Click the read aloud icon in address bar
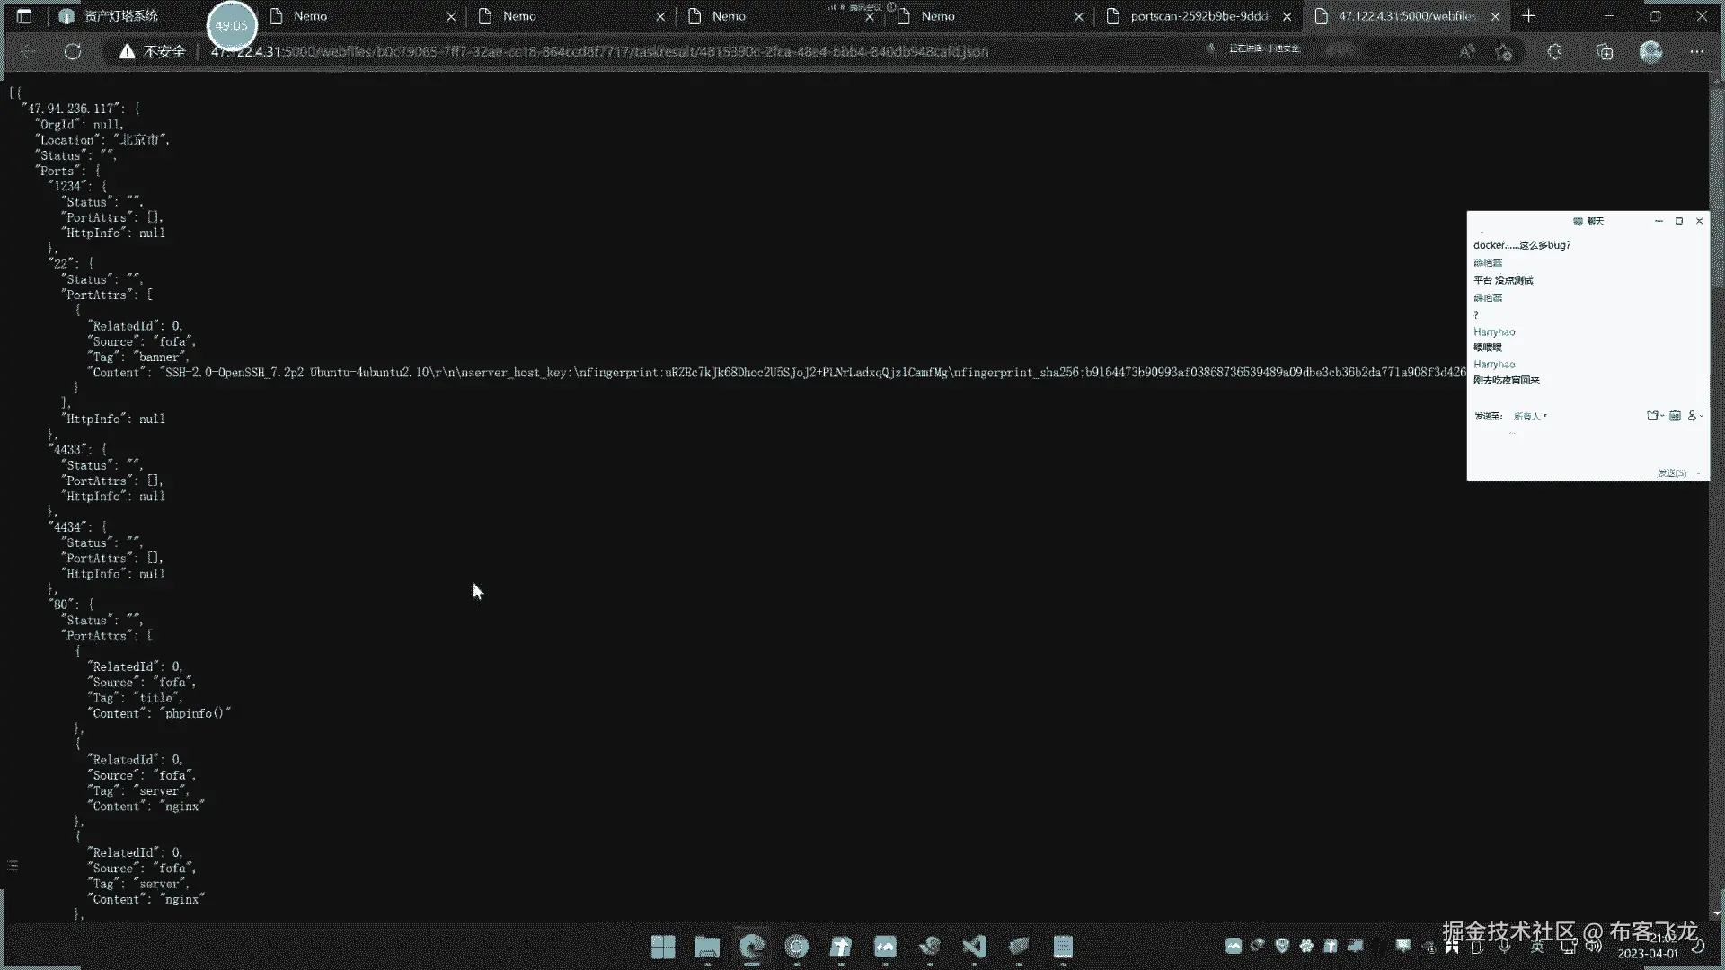This screenshot has width=1725, height=970. tap(1466, 52)
